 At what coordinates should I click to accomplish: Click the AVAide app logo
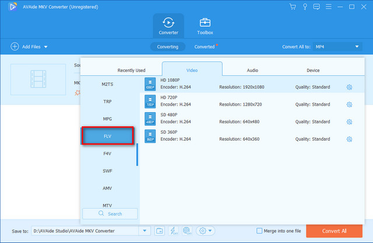[x=12, y=6]
